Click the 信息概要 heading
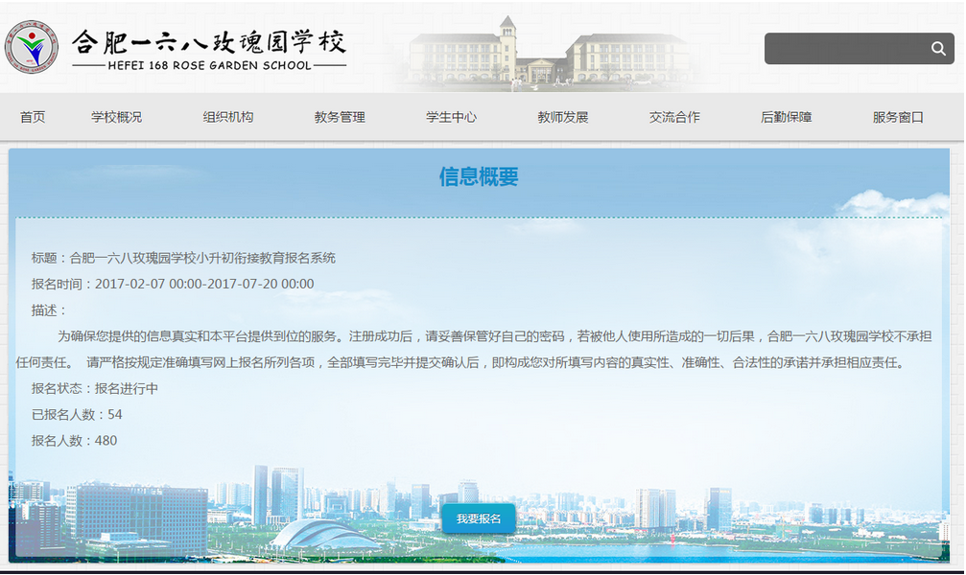The width and height of the screenshot is (966, 575). [479, 176]
